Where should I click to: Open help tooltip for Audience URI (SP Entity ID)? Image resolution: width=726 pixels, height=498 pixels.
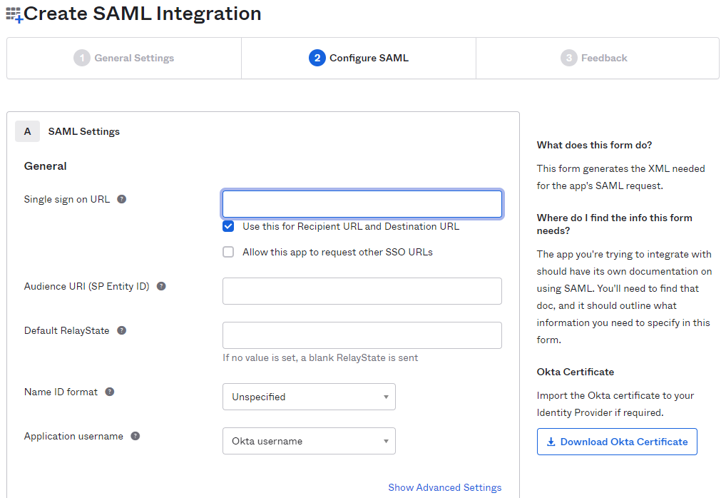(x=161, y=286)
